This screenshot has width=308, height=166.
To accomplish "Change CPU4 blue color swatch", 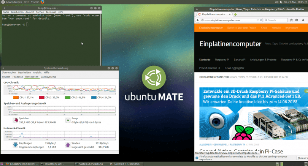I will coord(94,97).
